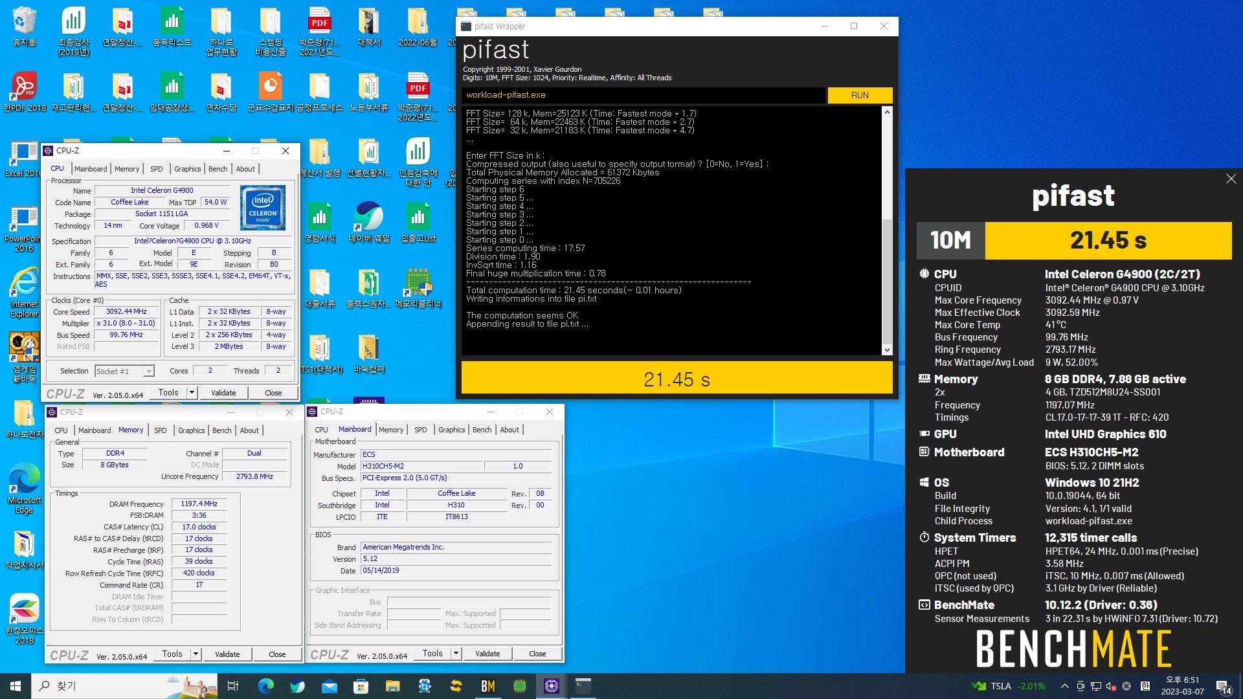The image size is (1243, 699).
Task: Click Intel UHD Graphics 610 in BenchMate
Action: (x=1105, y=434)
